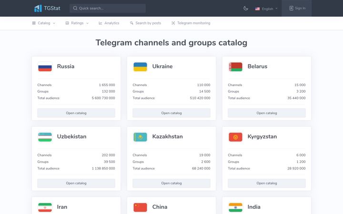
Task: Click the China card title
Action: click(x=160, y=207)
